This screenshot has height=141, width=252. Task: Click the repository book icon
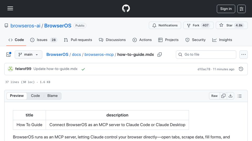[x=6, y=26]
